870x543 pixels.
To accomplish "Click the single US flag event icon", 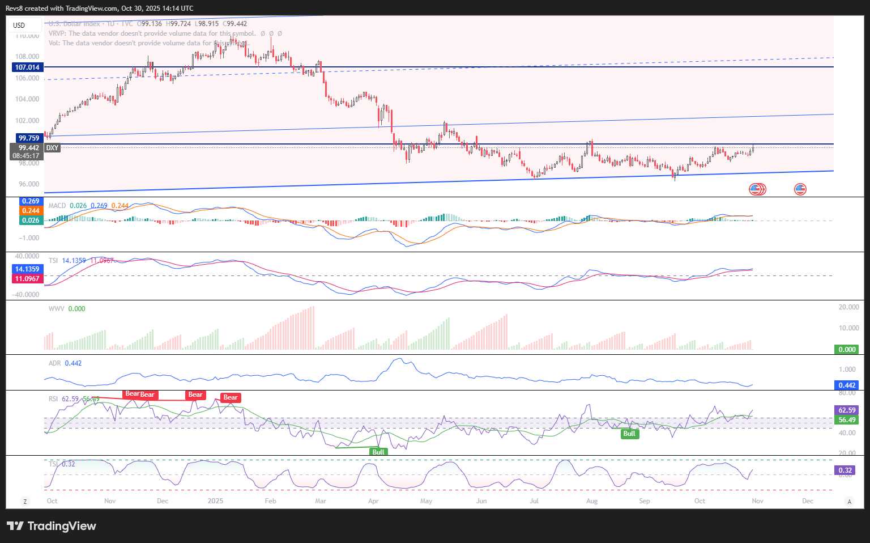I will pyautogui.click(x=800, y=189).
